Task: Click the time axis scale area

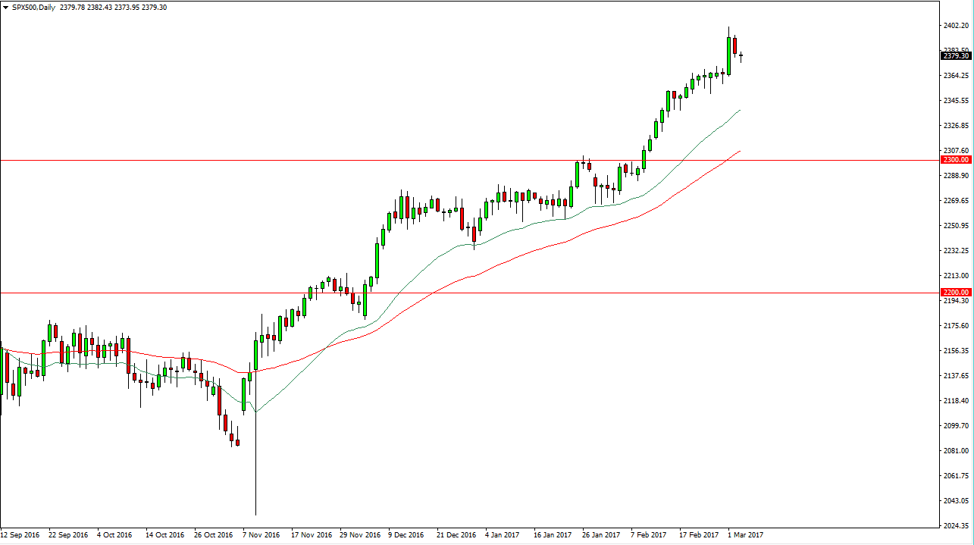Action: point(455,534)
